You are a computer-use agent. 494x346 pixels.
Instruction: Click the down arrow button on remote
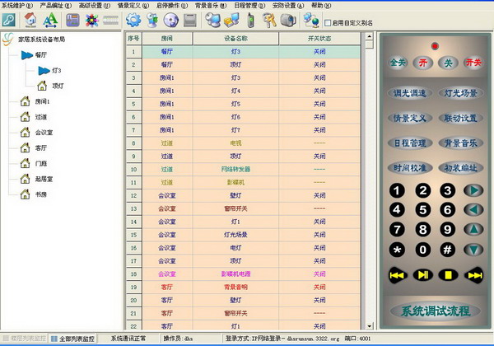pyautogui.click(x=473, y=250)
